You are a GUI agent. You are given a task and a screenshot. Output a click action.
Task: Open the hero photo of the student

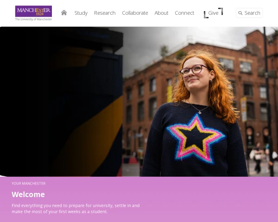[x=139, y=102]
